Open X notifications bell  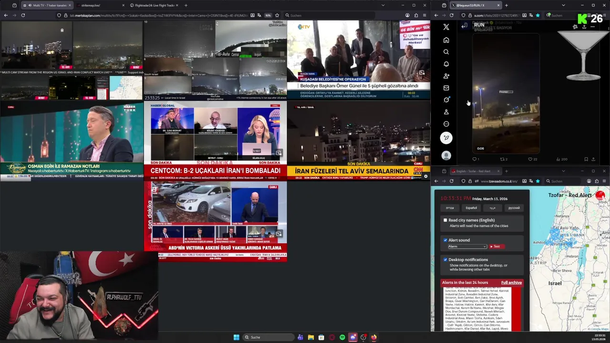point(446,64)
